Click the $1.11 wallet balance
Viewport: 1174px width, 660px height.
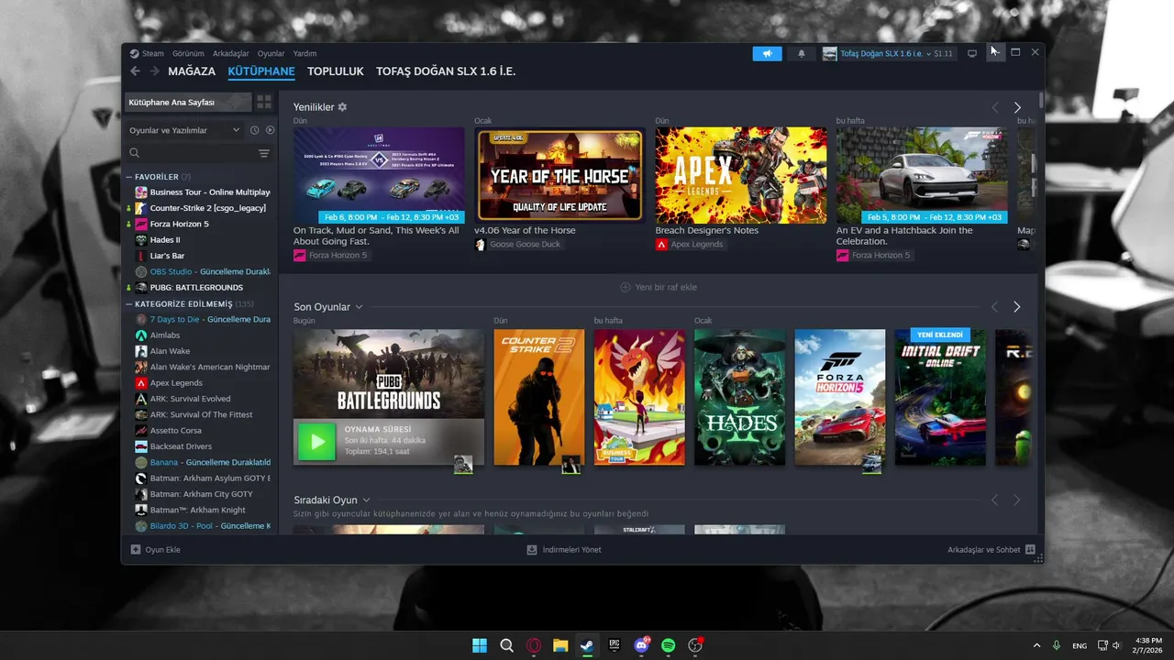tap(944, 54)
